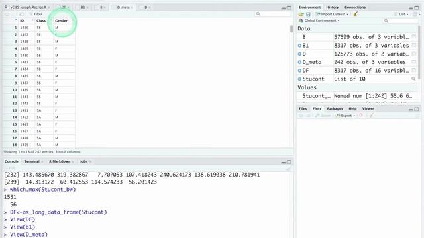Click the data viewer search field
Screen dimensions: 424x238
(x=272, y=14)
